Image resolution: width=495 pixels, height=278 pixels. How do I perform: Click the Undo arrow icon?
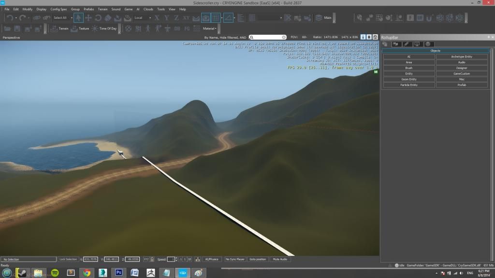10,18
